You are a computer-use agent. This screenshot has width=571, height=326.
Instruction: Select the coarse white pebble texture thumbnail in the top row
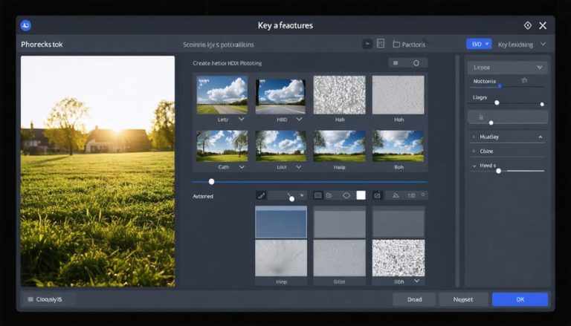[x=339, y=94]
